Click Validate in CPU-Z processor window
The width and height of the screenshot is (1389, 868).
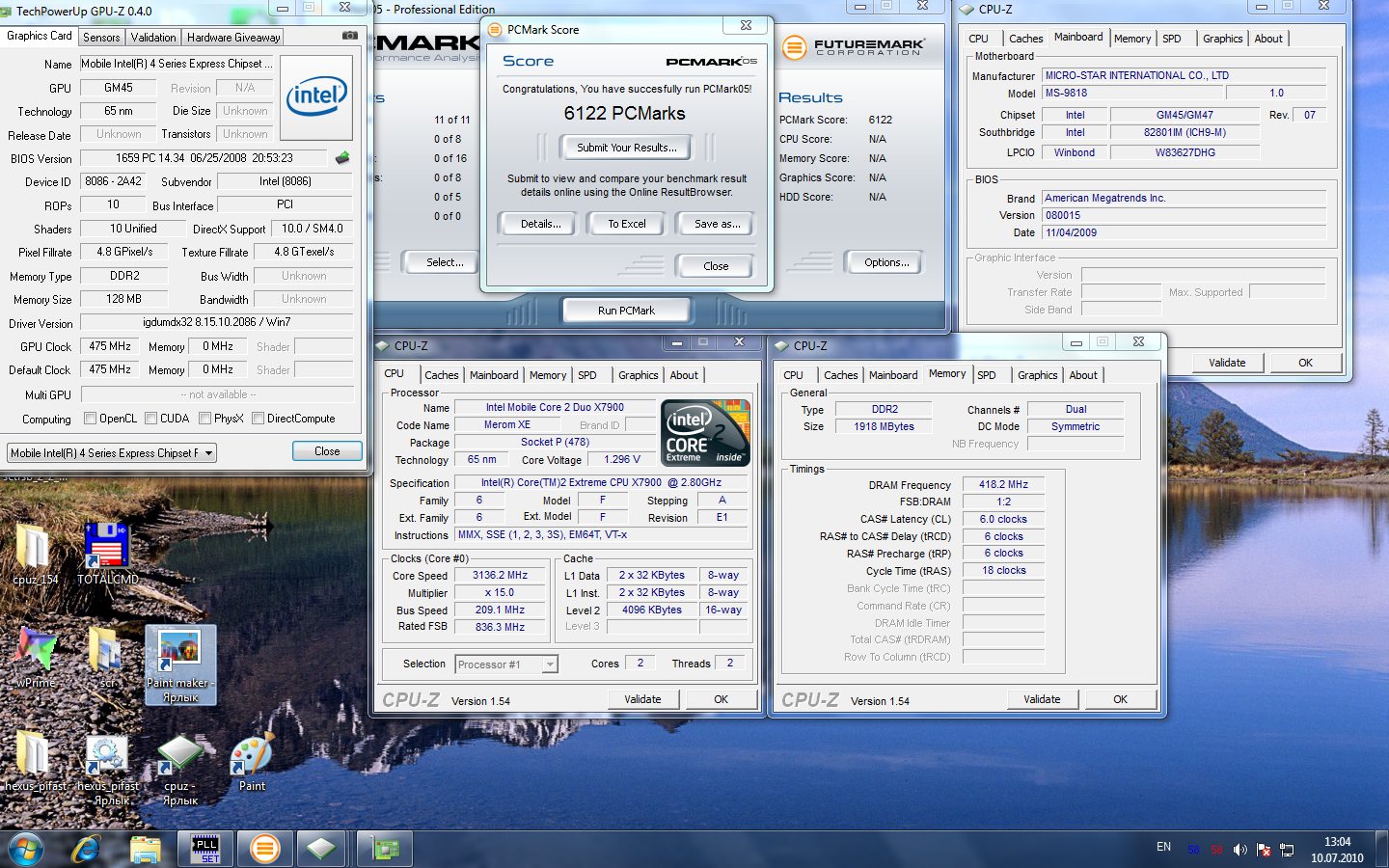coord(642,699)
